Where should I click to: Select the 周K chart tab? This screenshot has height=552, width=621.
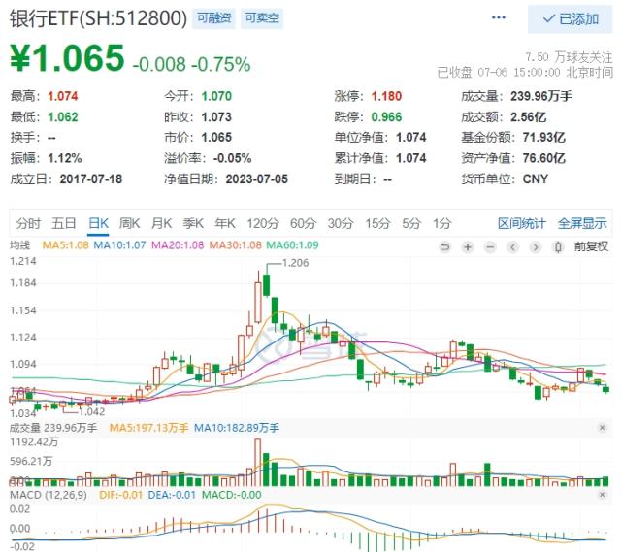(129, 223)
